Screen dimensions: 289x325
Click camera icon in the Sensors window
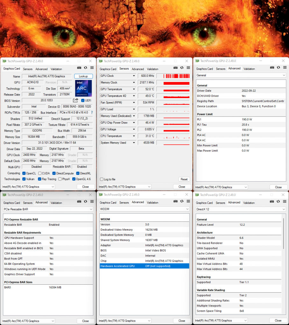coord(176,68)
